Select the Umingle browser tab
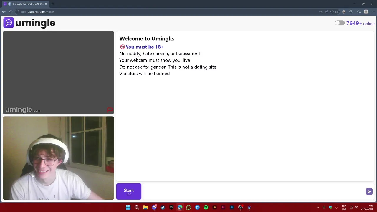377x212 pixels. (26, 4)
